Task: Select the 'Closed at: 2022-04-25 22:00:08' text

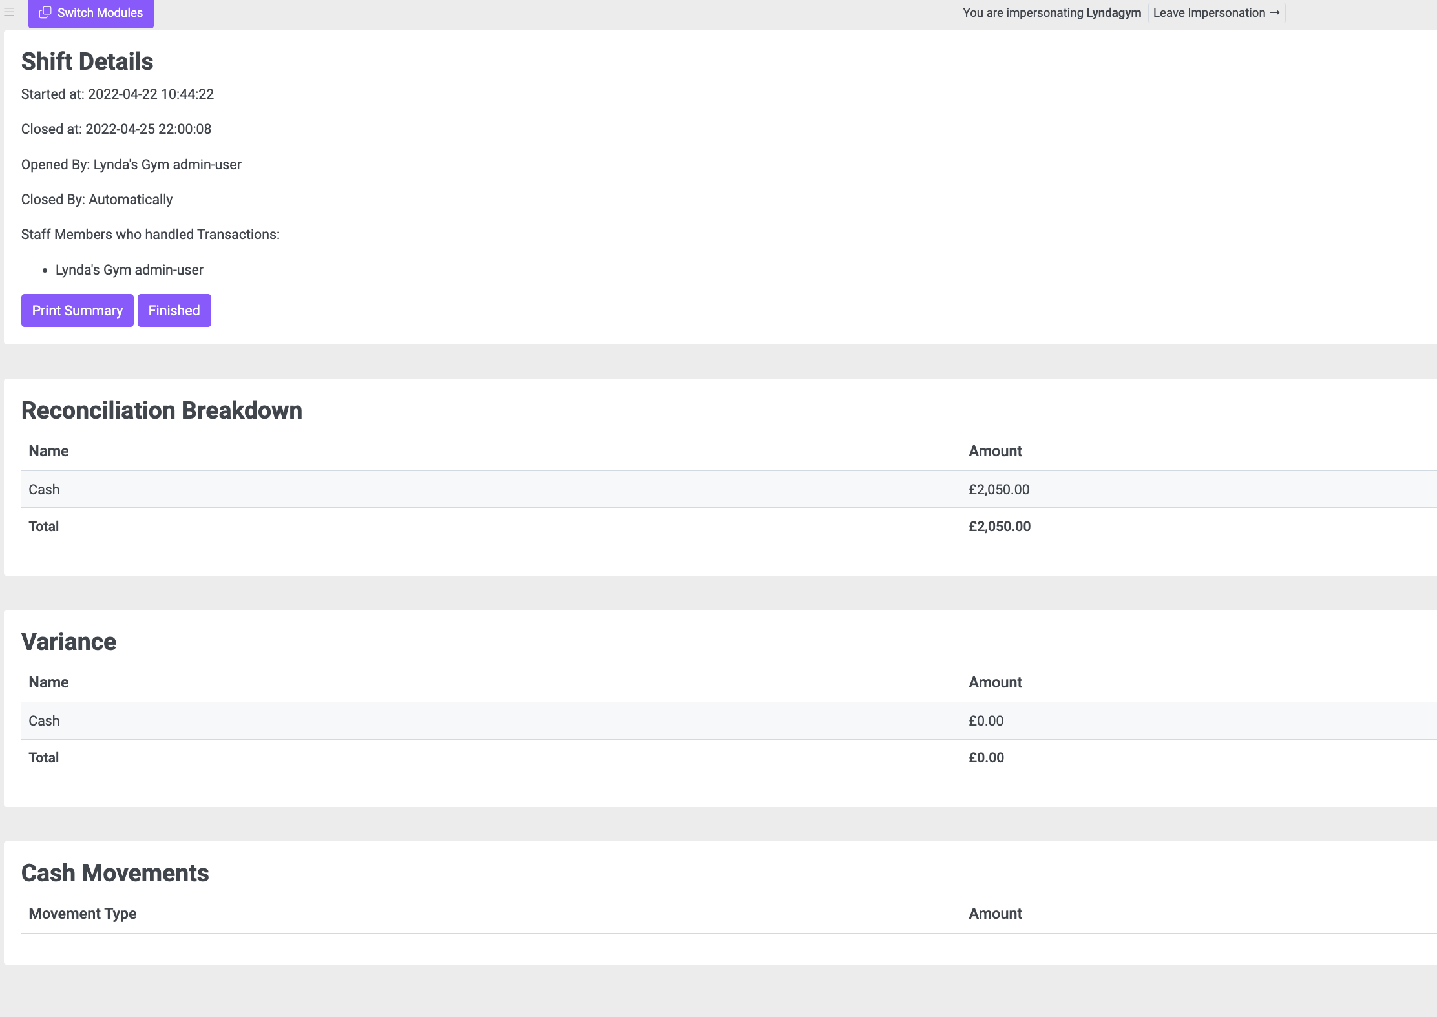Action: click(x=116, y=129)
